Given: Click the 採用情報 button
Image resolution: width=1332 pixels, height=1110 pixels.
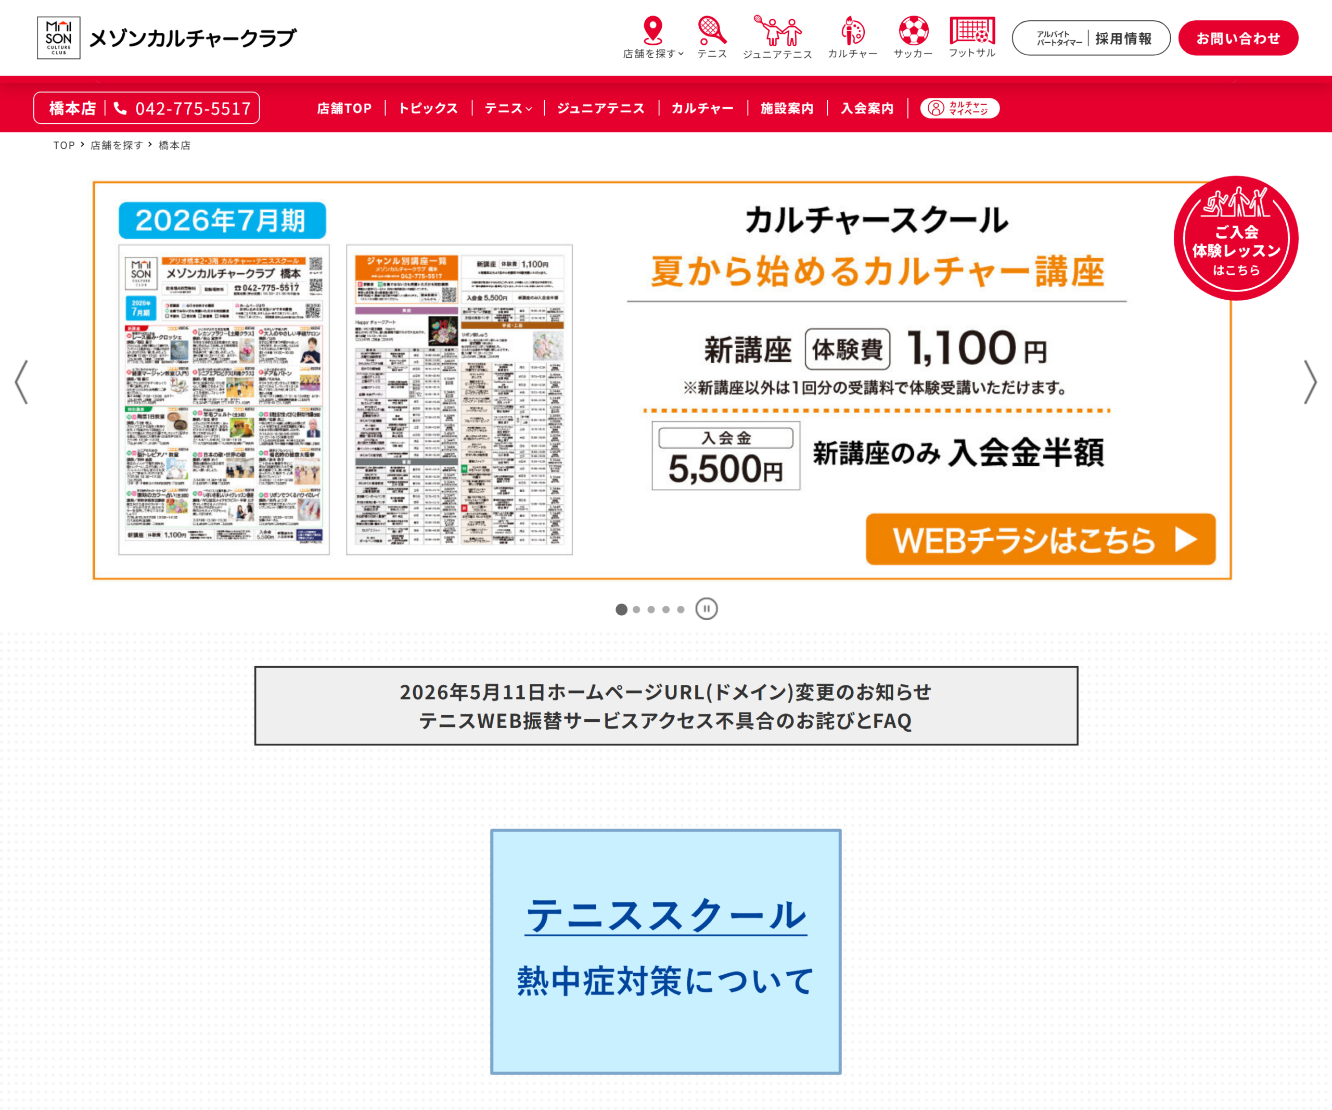Looking at the screenshot, I should [1091, 38].
